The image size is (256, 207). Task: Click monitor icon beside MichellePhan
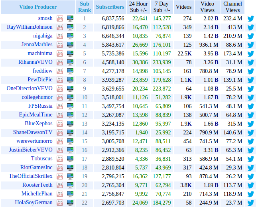pos(70,194)
